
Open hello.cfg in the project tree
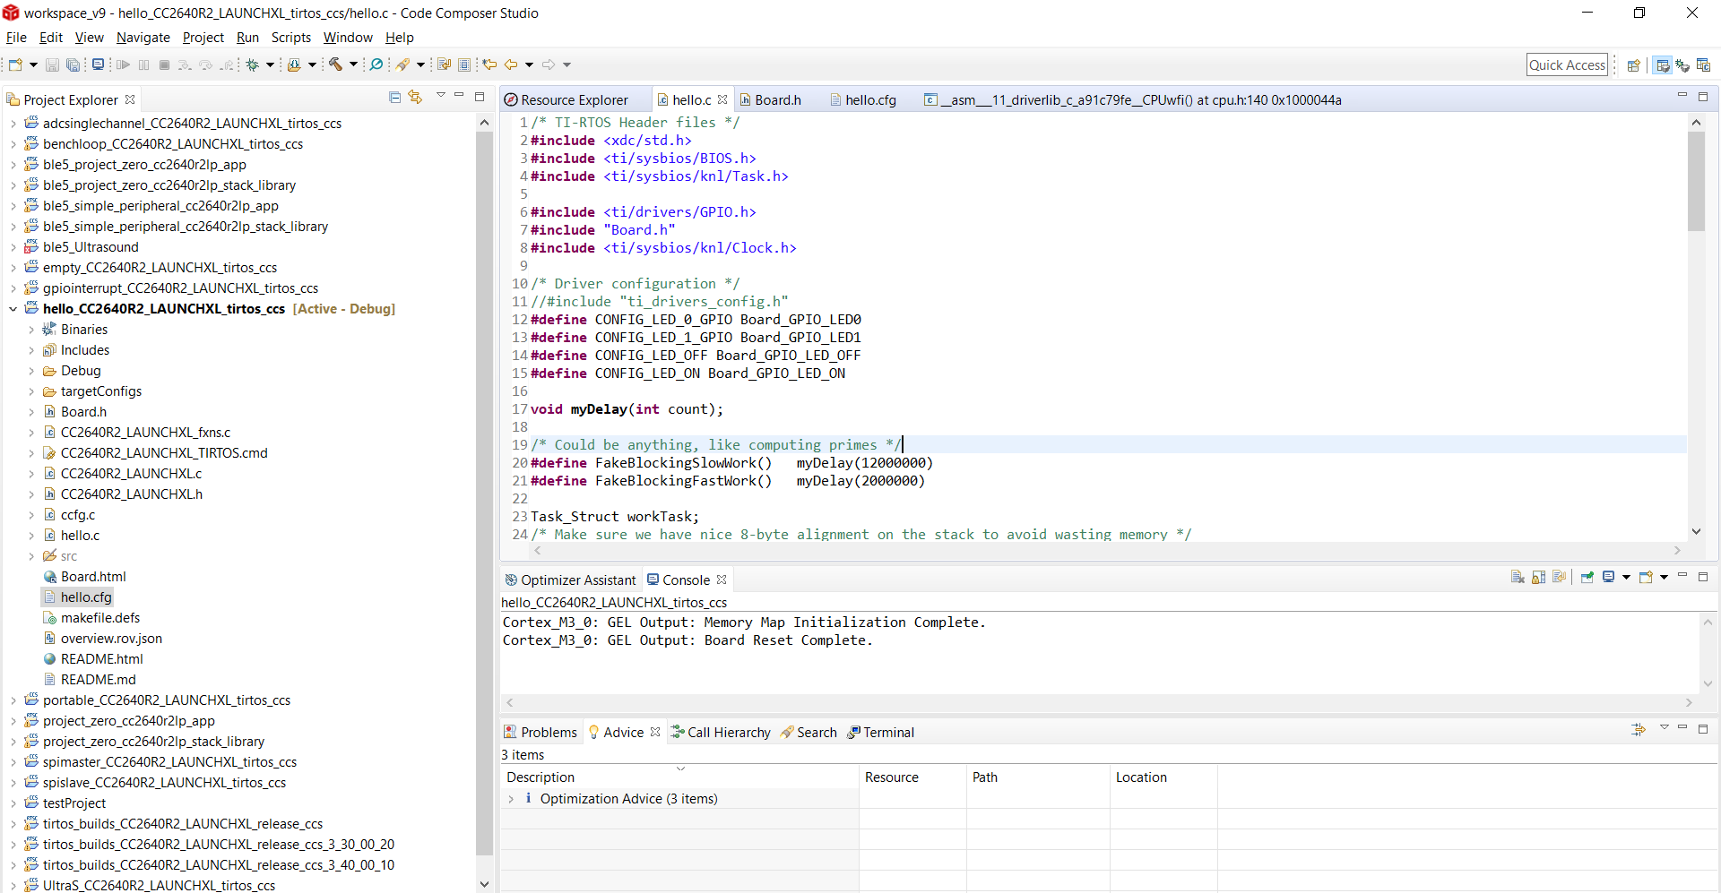pyautogui.click(x=86, y=597)
